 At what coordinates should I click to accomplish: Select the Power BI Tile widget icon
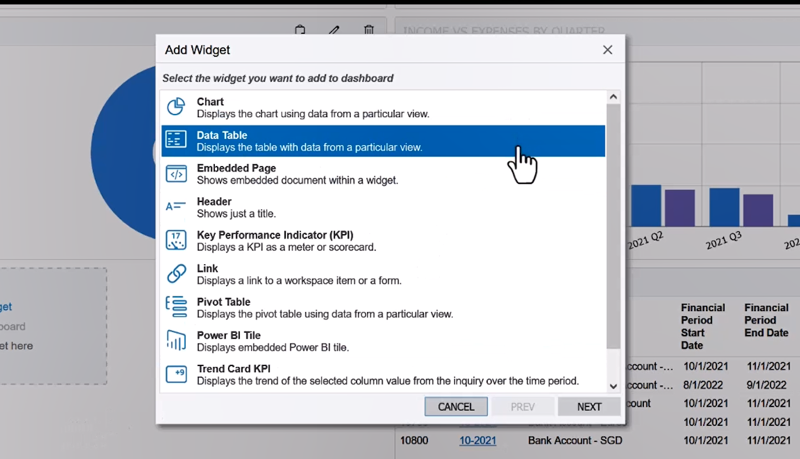click(176, 341)
